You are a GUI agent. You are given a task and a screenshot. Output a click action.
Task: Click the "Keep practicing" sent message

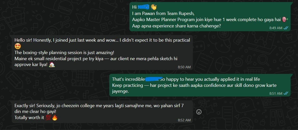(194, 85)
